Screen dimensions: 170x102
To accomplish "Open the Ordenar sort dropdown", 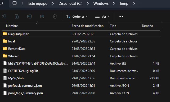I will [77, 17].
